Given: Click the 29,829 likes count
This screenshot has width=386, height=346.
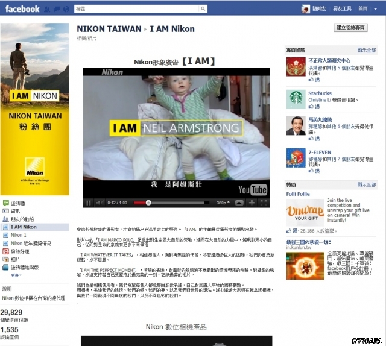Looking at the screenshot, I should (11, 312).
